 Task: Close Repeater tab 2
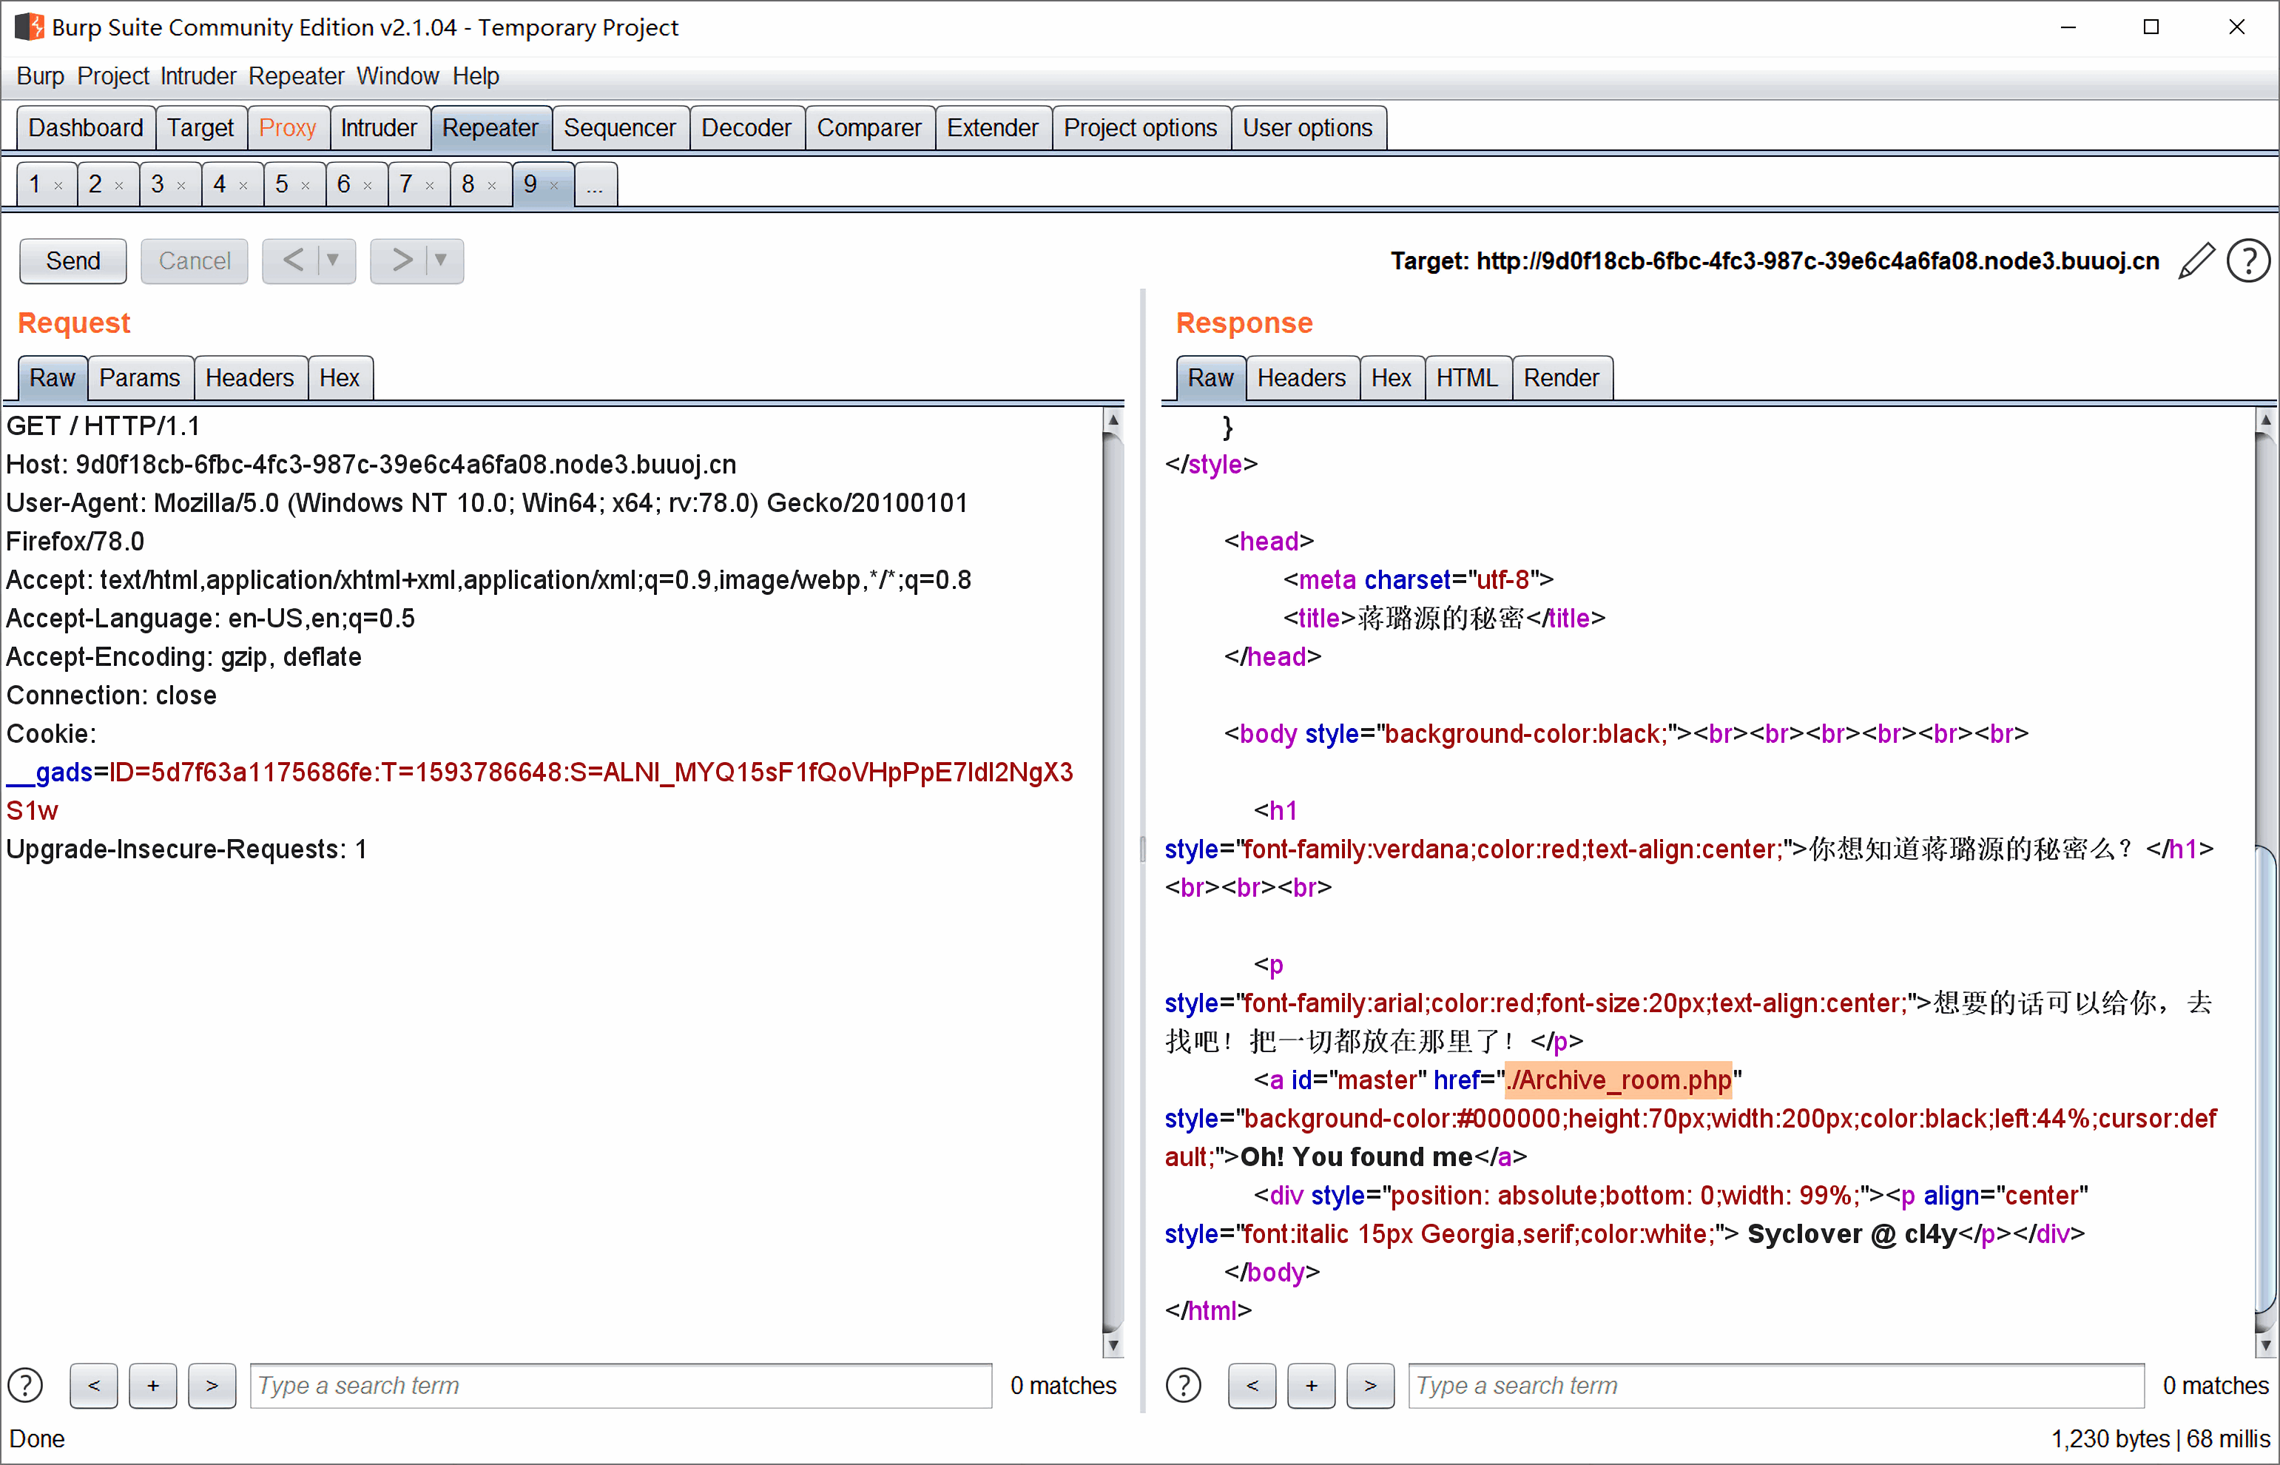(x=120, y=186)
